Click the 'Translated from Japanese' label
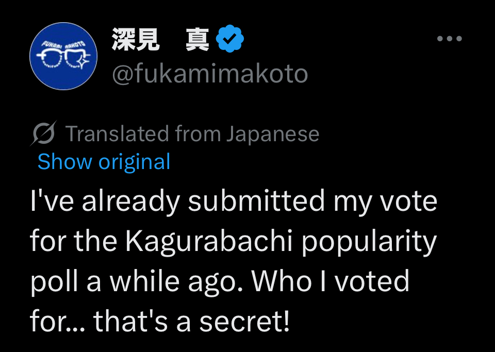 point(192,135)
